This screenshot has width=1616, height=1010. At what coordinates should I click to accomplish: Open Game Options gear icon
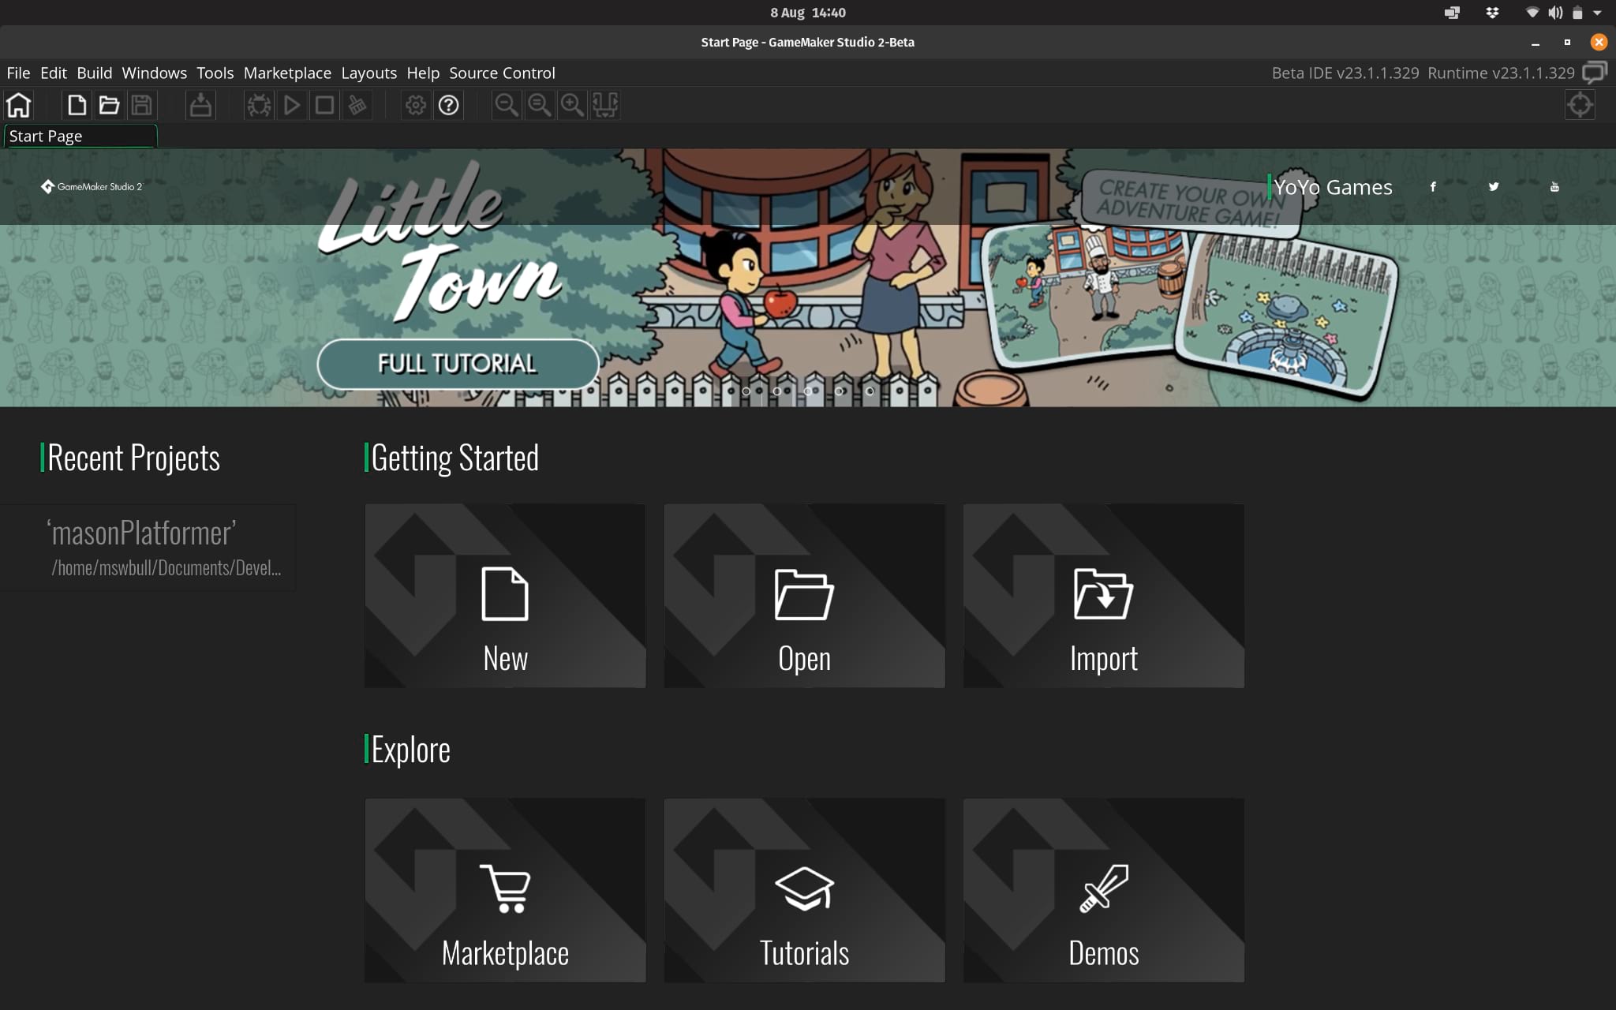pos(416,105)
